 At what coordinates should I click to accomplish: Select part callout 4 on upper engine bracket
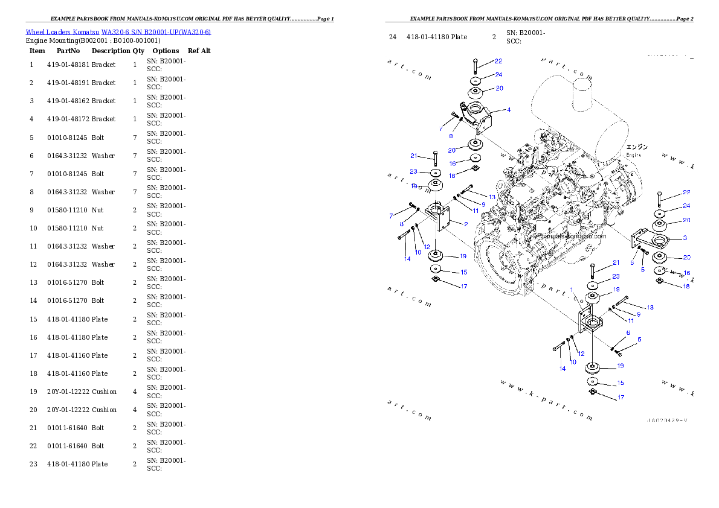(508, 109)
